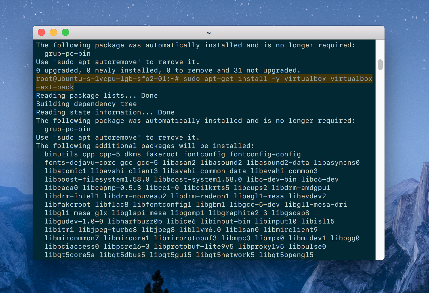Click 'fakeroot' package name
429x293 pixels.
[162, 154]
